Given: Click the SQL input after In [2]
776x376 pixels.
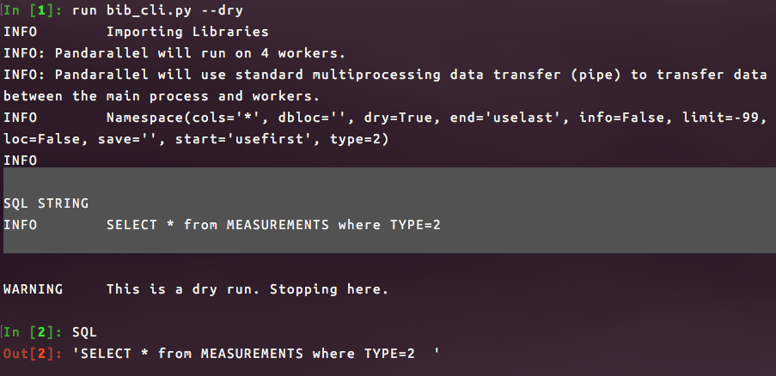Looking at the screenshot, I should point(84,332).
